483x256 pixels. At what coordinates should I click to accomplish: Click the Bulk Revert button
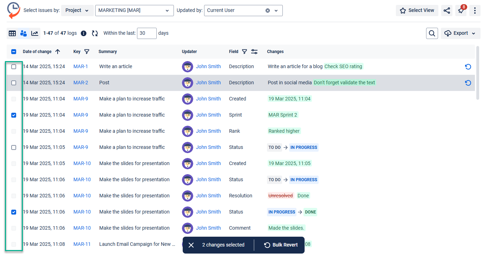[x=281, y=245]
